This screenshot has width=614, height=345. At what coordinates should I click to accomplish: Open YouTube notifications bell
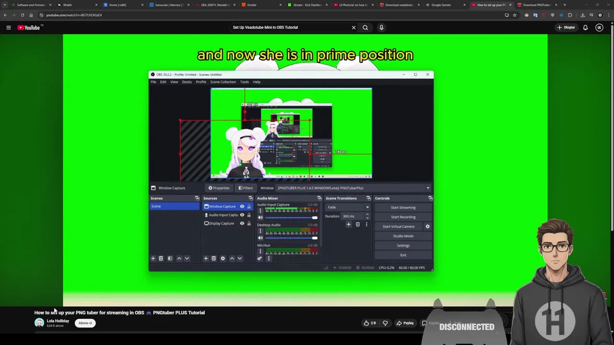pyautogui.click(x=585, y=27)
